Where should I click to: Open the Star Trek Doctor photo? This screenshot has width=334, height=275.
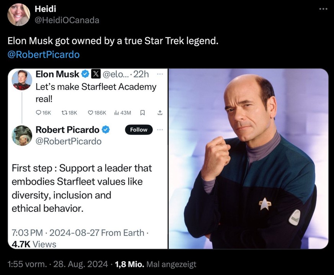[249, 159]
